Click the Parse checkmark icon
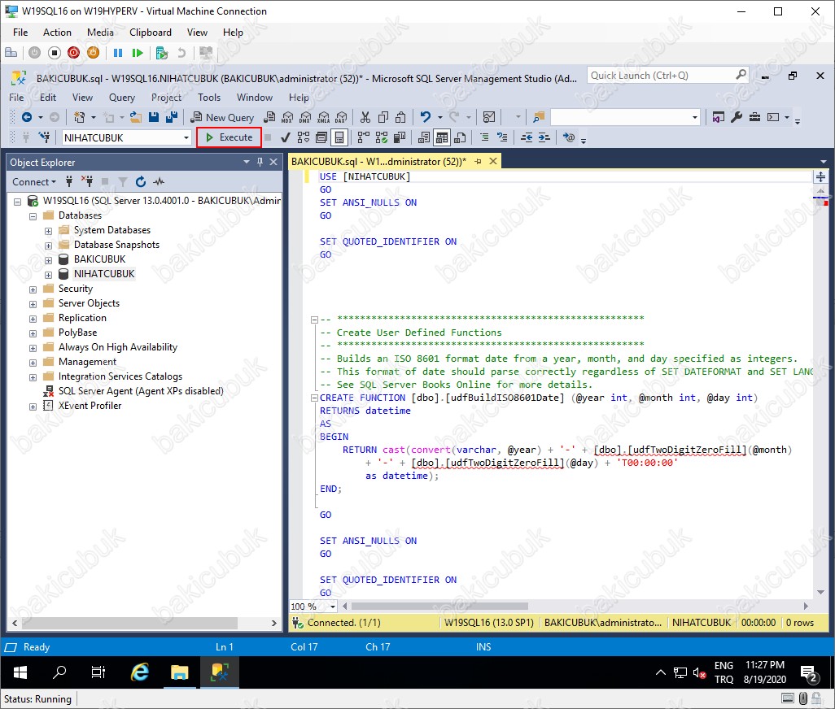Image resolution: width=835 pixels, height=709 pixels. point(286,137)
